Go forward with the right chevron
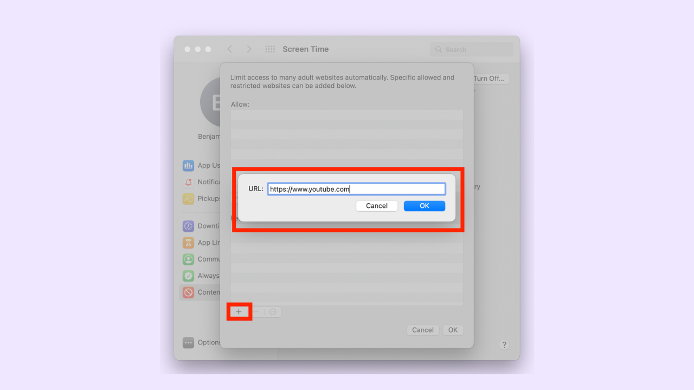Image resolution: width=694 pixels, height=390 pixels. [249, 49]
